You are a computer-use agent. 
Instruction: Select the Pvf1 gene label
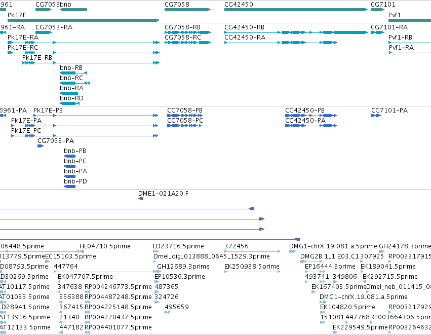point(395,15)
